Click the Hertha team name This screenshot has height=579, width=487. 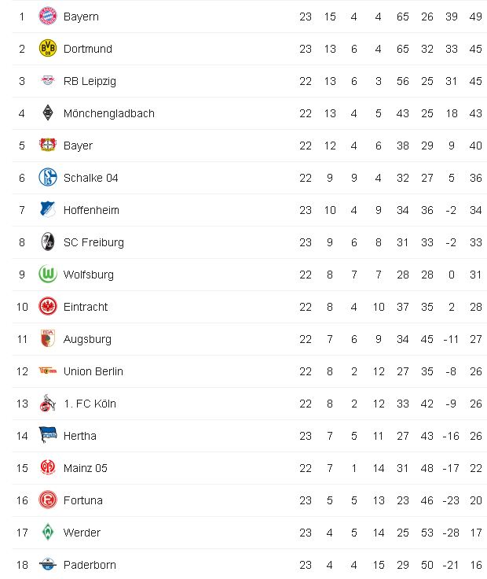[79, 436]
